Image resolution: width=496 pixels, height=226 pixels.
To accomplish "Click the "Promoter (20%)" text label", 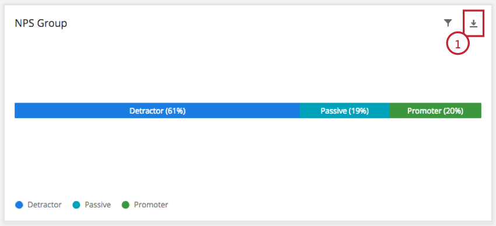I will tap(435, 111).
